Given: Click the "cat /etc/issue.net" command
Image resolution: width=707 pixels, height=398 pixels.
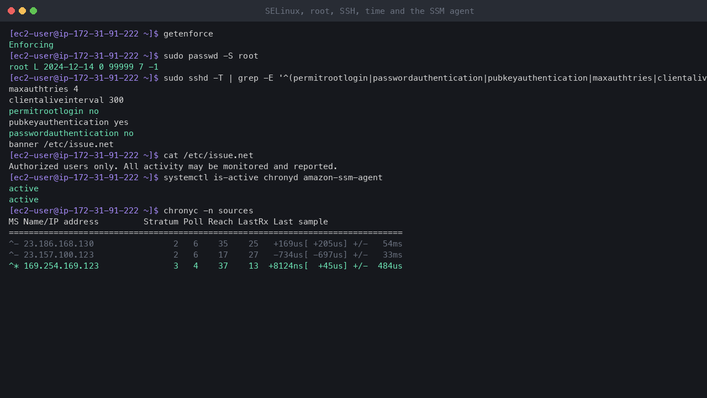Looking at the screenshot, I should pos(208,155).
